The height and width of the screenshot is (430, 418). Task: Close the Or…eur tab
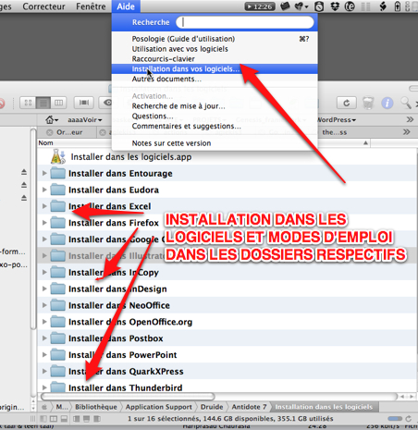point(49,132)
